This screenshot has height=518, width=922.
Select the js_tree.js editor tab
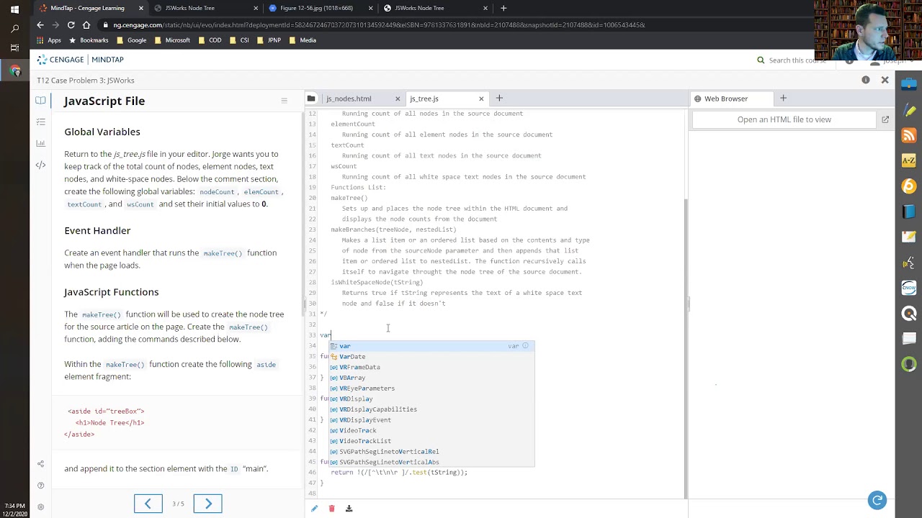(x=424, y=99)
